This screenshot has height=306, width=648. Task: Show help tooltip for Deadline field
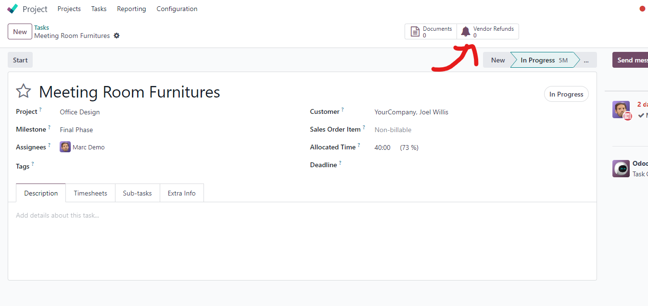point(340,163)
